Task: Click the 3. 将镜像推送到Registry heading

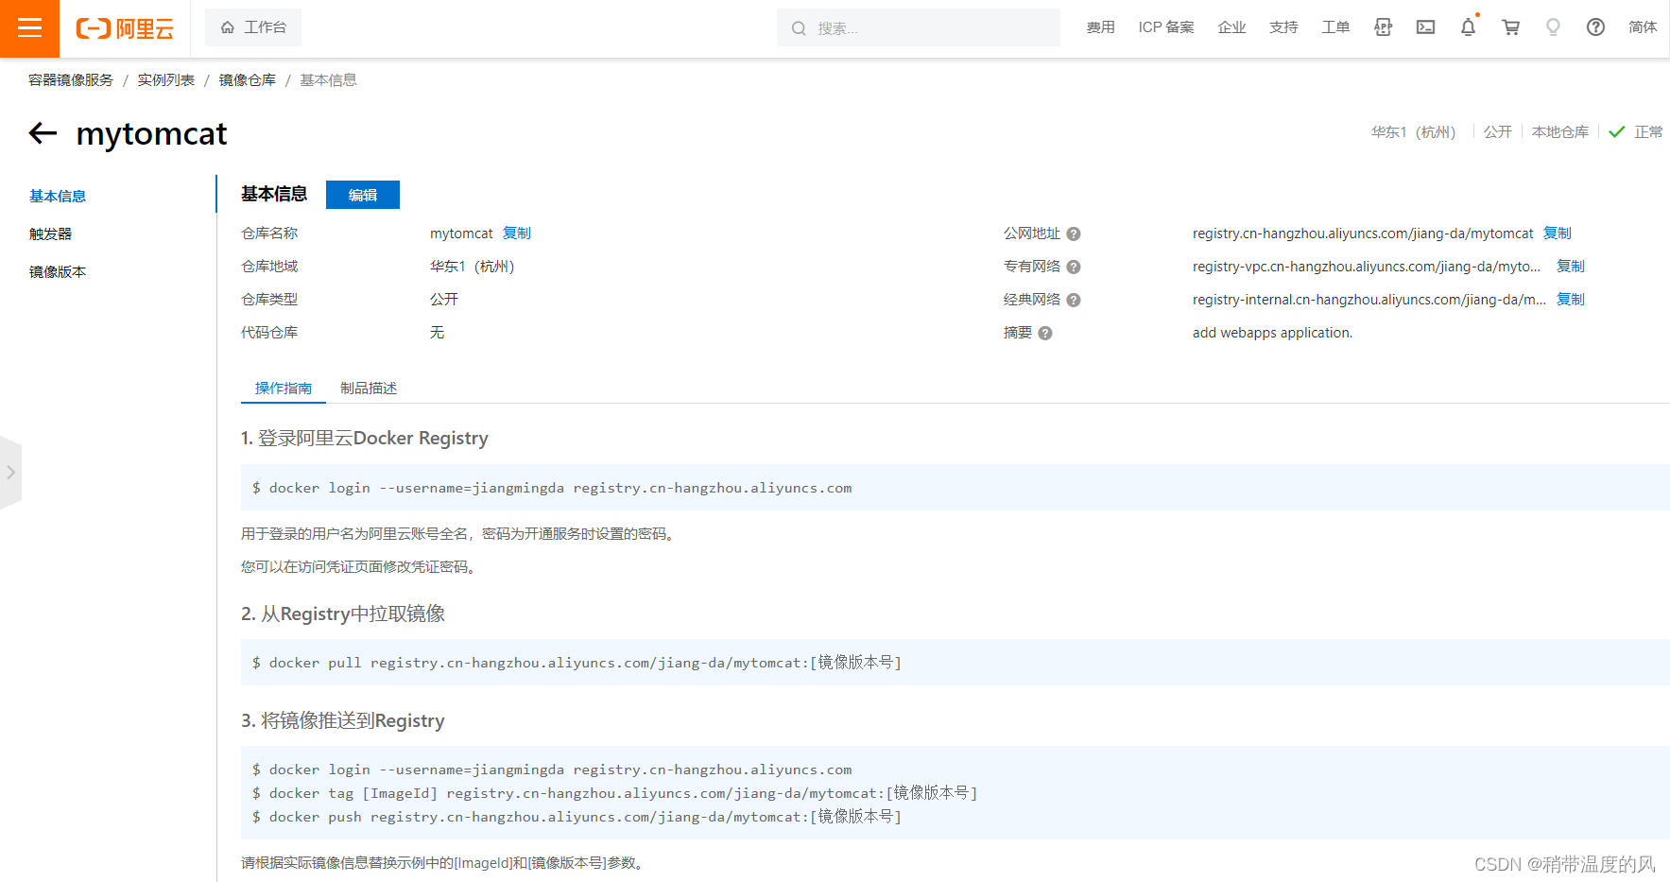Action: point(343,721)
